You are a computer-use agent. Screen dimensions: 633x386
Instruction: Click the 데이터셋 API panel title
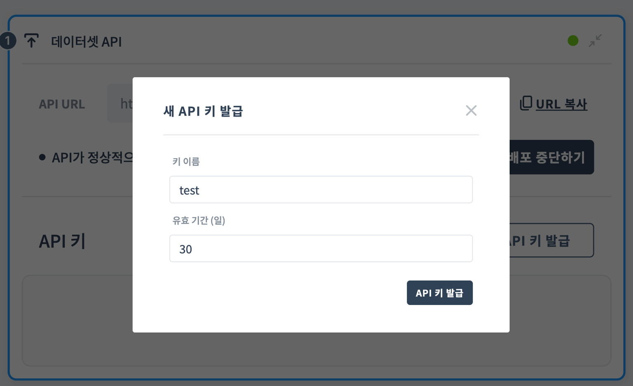pos(86,42)
